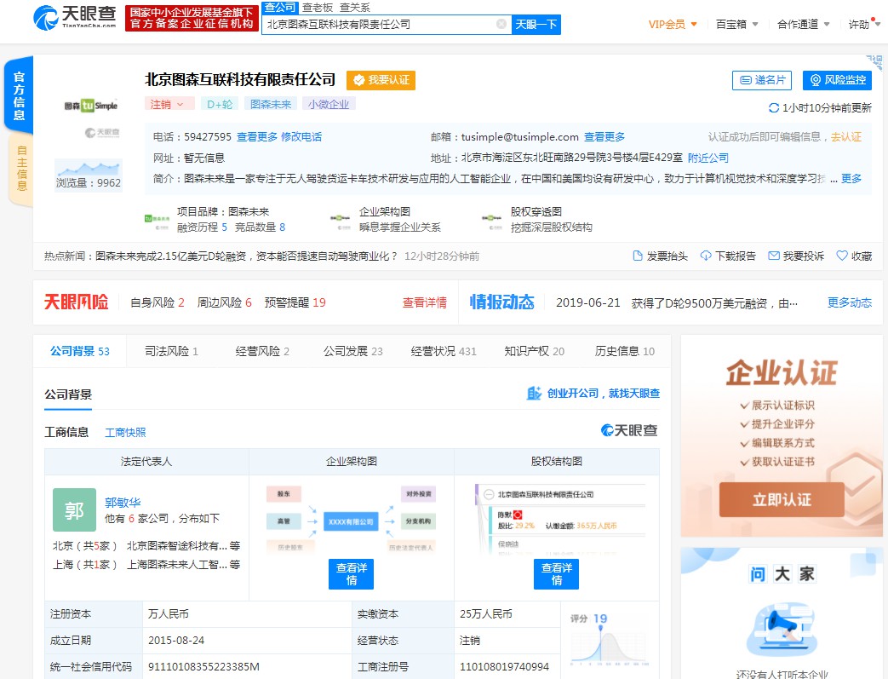Expand the 百宝箱 dropdown menu

point(736,25)
